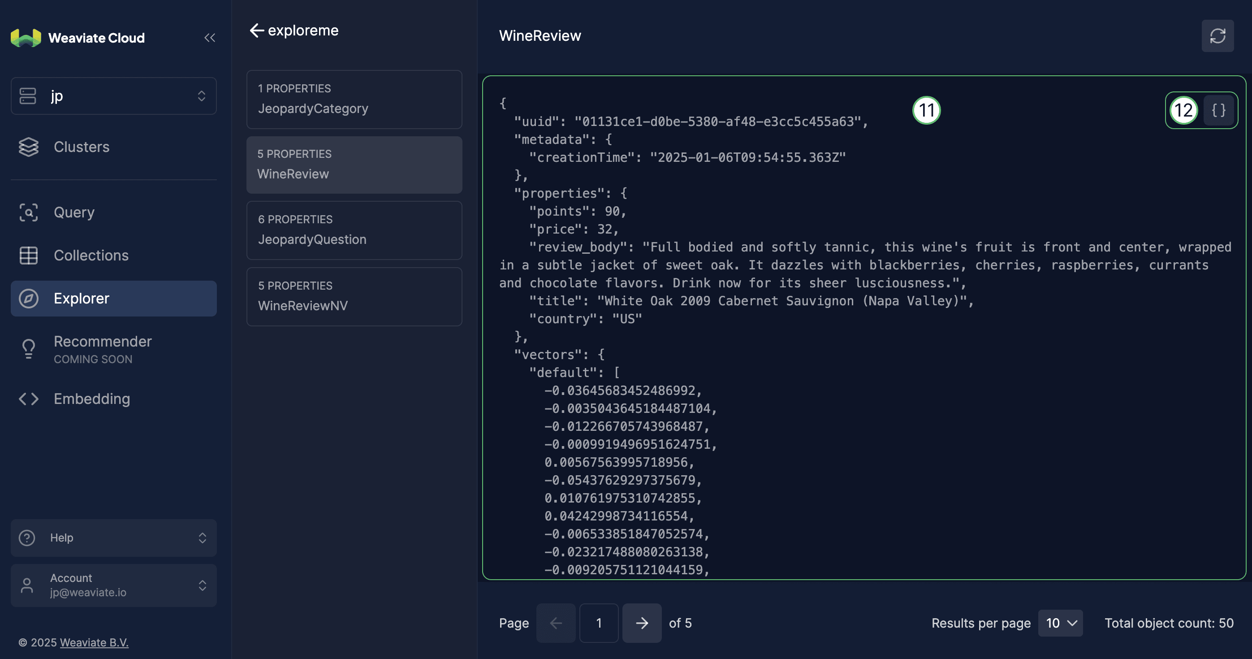
Task: Toggle the collapse sidebar arrow button
Action: tap(210, 37)
